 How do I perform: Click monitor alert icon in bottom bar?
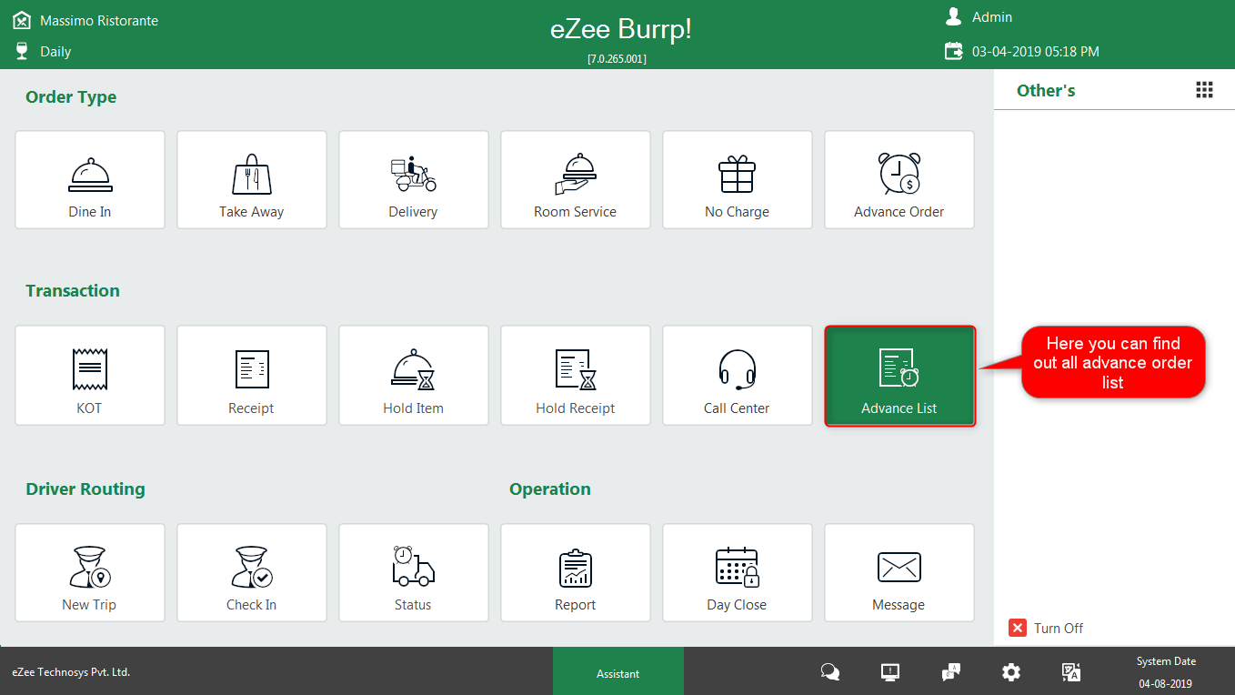[890, 672]
